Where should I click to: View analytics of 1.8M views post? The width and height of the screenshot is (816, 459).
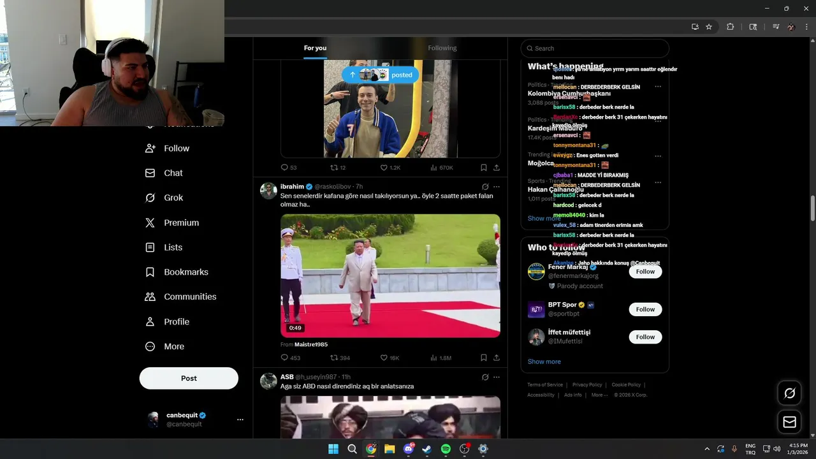(x=441, y=358)
